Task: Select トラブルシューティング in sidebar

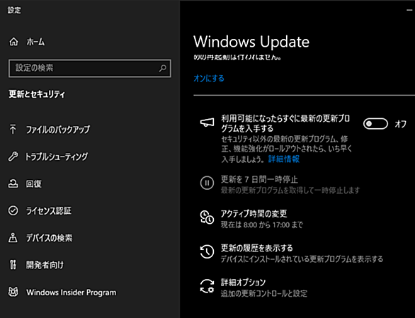Action: click(57, 157)
